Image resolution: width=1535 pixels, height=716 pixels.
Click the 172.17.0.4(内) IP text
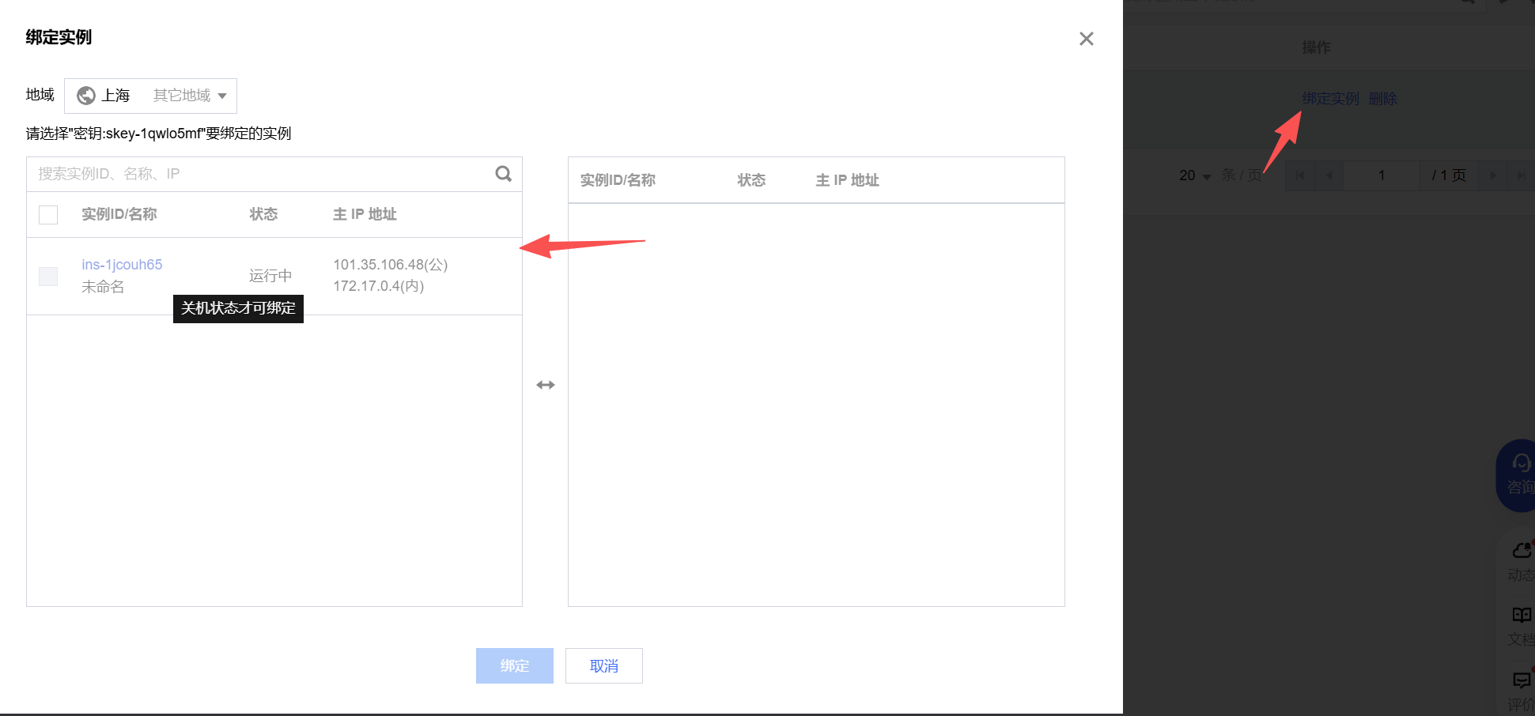(379, 286)
